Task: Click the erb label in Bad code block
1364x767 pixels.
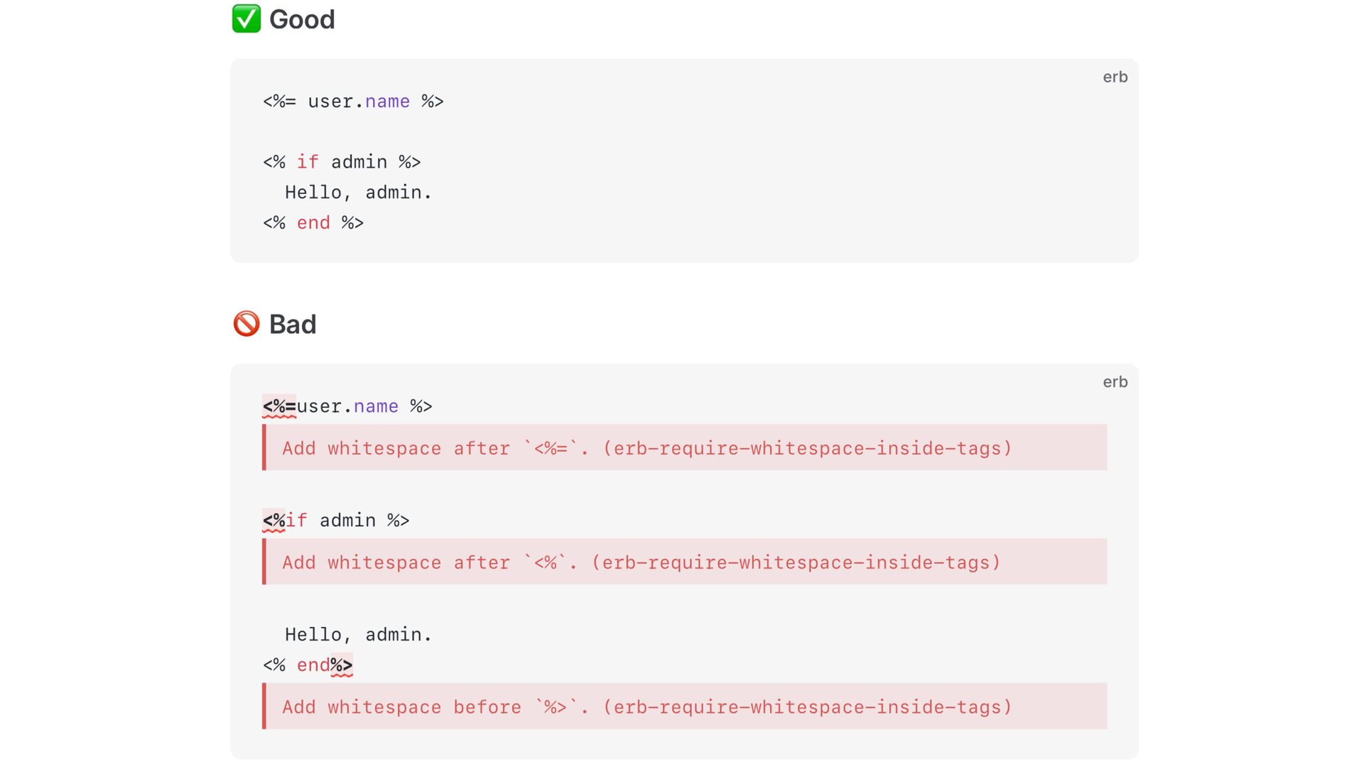Action: pyautogui.click(x=1115, y=382)
